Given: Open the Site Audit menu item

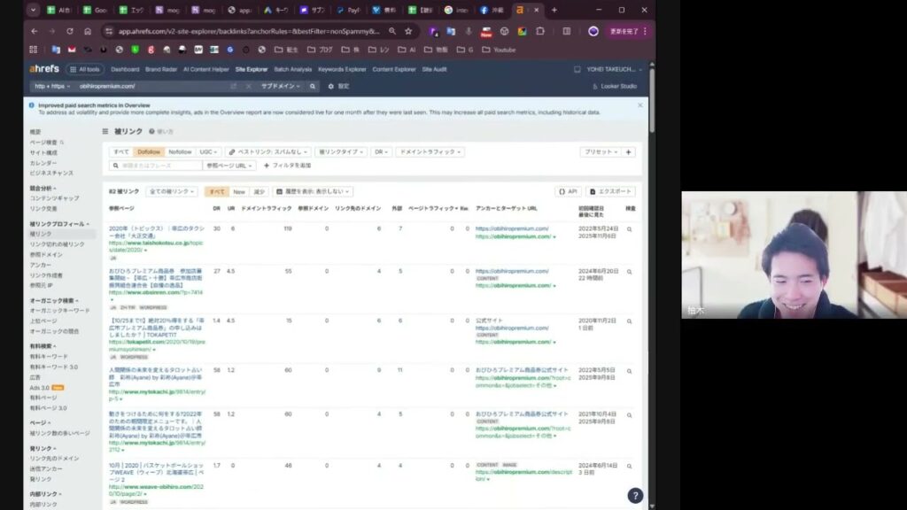Looking at the screenshot, I should (x=434, y=68).
